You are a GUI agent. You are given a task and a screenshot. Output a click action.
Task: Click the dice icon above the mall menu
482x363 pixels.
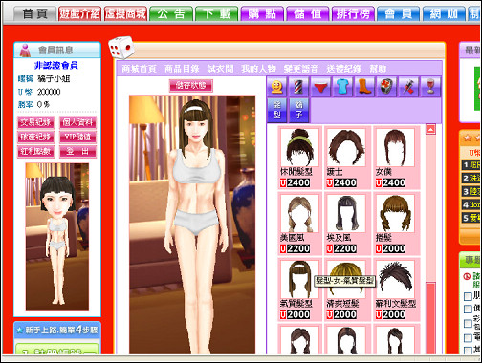point(120,48)
